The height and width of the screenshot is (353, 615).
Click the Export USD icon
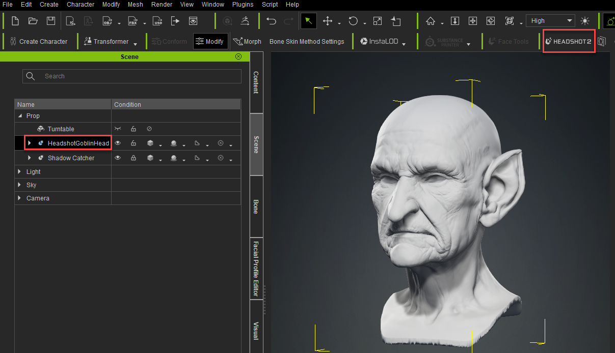pyautogui.click(x=157, y=21)
